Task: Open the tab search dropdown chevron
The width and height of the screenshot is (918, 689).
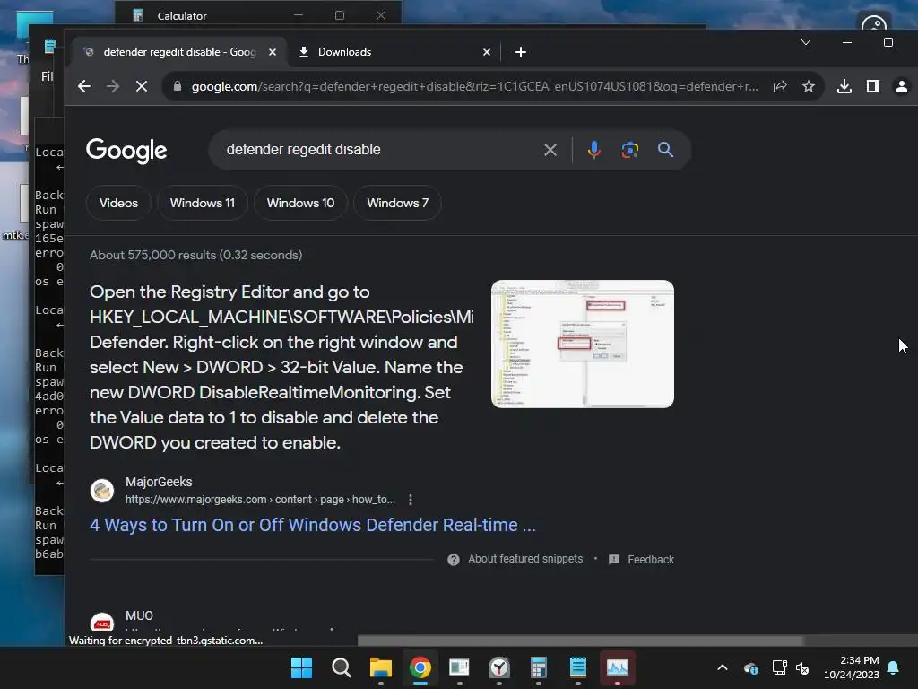Action: coord(806,42)
